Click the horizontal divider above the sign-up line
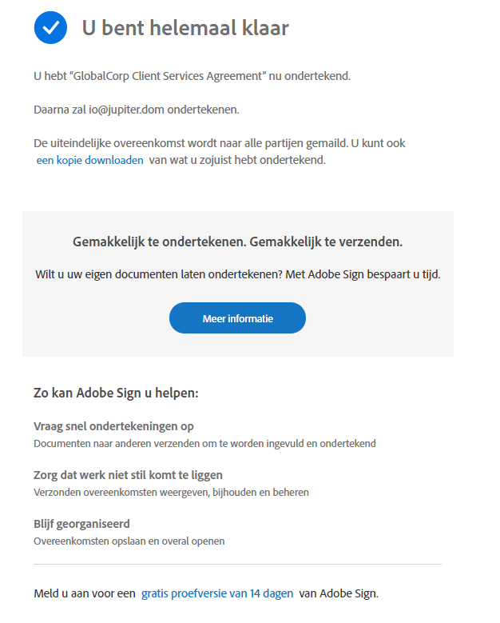Image resolution: width=500 pixels, height=623 pixels. pyautogui.click(x=237, y=565)
